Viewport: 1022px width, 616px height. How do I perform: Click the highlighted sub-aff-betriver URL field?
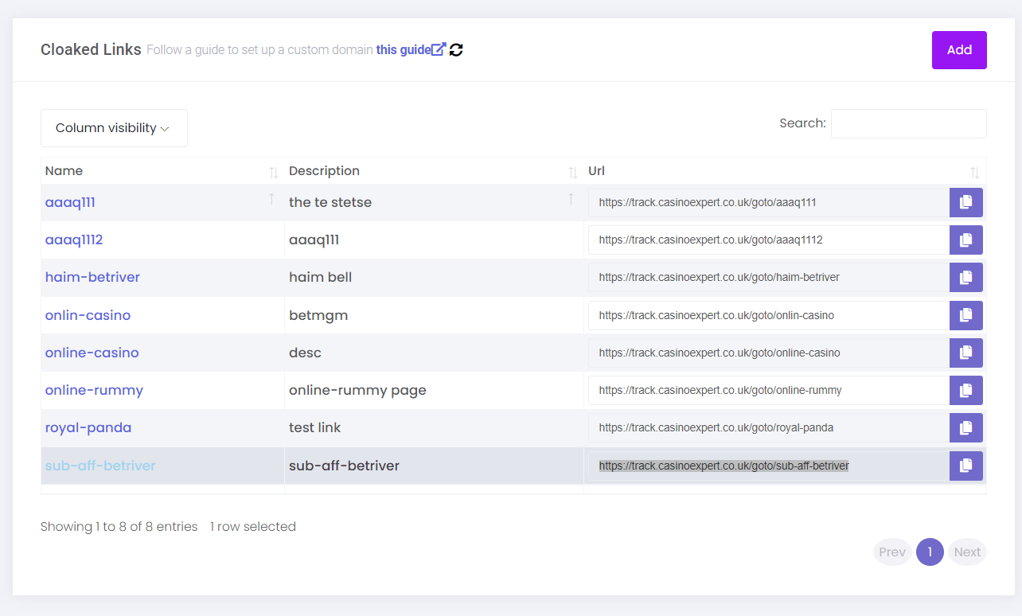(x=769, y=466)
